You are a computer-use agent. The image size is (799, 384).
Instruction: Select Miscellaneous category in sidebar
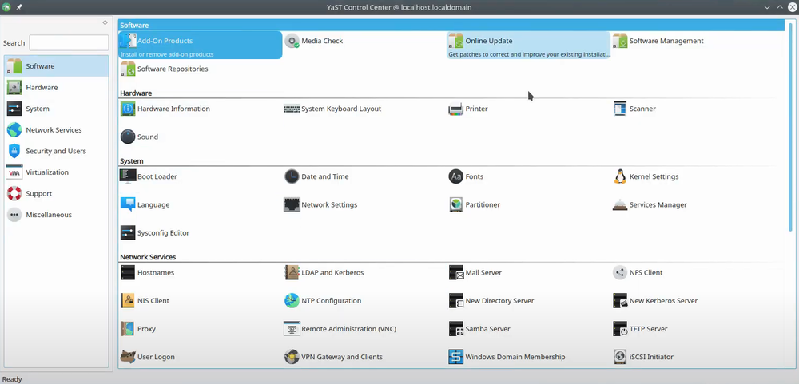pos(57,215)
